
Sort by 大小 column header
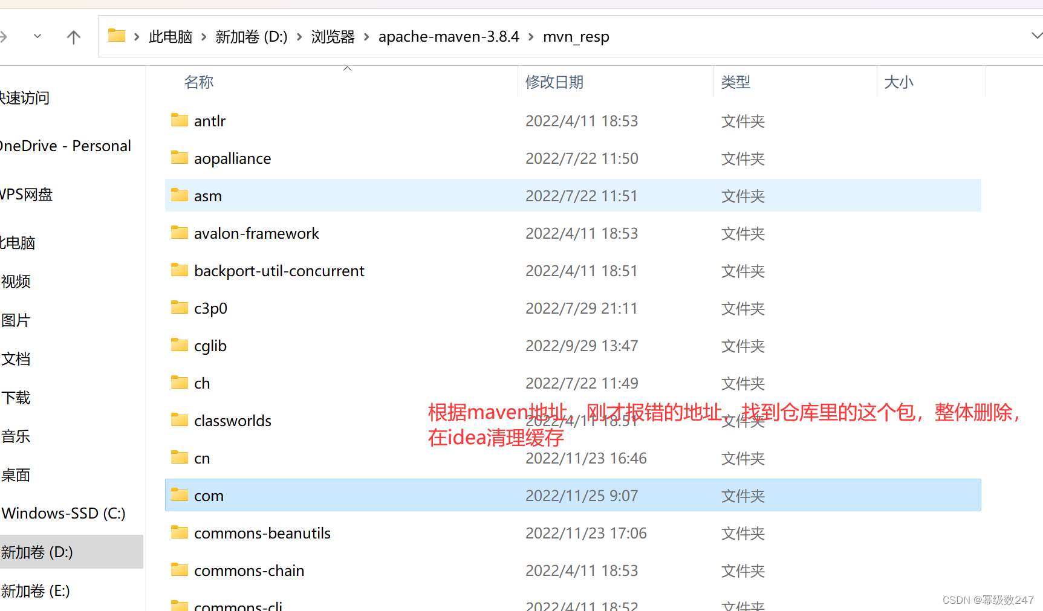click(x=899, y=82)
